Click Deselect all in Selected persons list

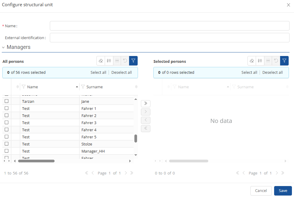(272, 73)
